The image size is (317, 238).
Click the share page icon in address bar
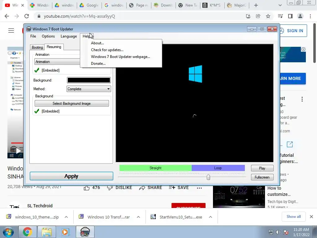pyautogui.click(x=258, y=16)
